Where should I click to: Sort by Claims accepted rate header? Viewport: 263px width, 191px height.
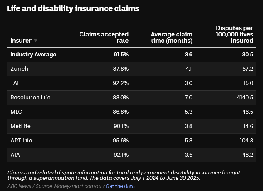[104, 37]
